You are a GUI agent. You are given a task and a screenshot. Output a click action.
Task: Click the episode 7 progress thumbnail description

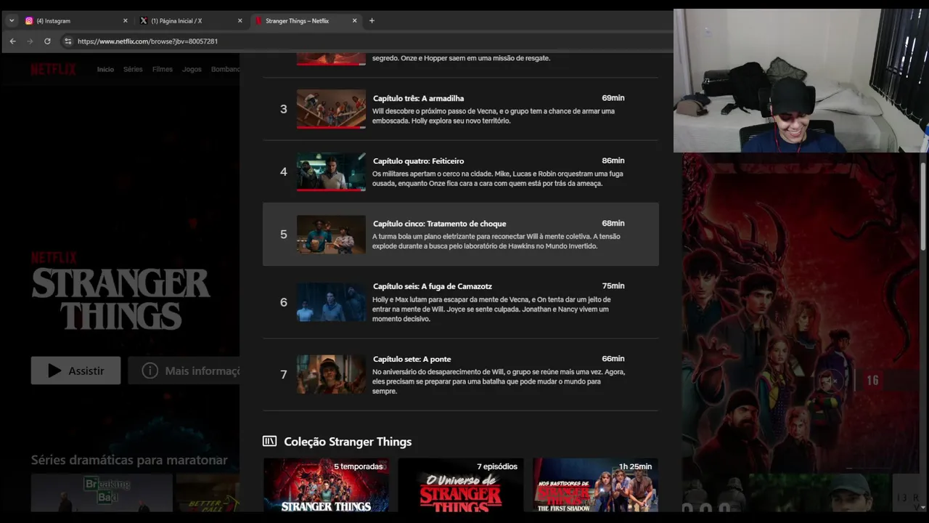[x=499, y=381]
